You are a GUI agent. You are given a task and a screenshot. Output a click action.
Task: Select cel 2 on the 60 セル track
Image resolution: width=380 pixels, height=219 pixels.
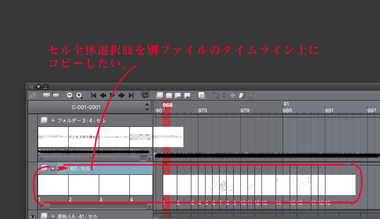pos(184,185)
